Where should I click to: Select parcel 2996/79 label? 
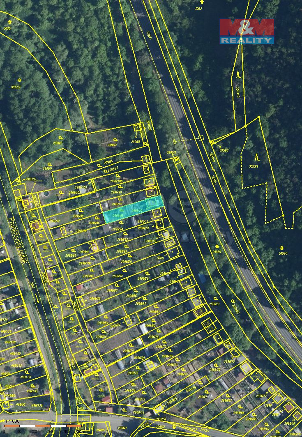pos(128,350)
